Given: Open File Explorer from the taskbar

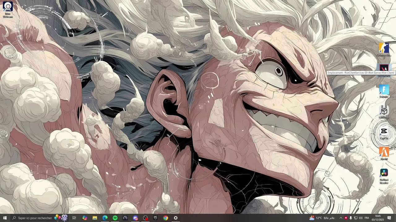Looking at the screenshot, I should [x=95, y=218].
